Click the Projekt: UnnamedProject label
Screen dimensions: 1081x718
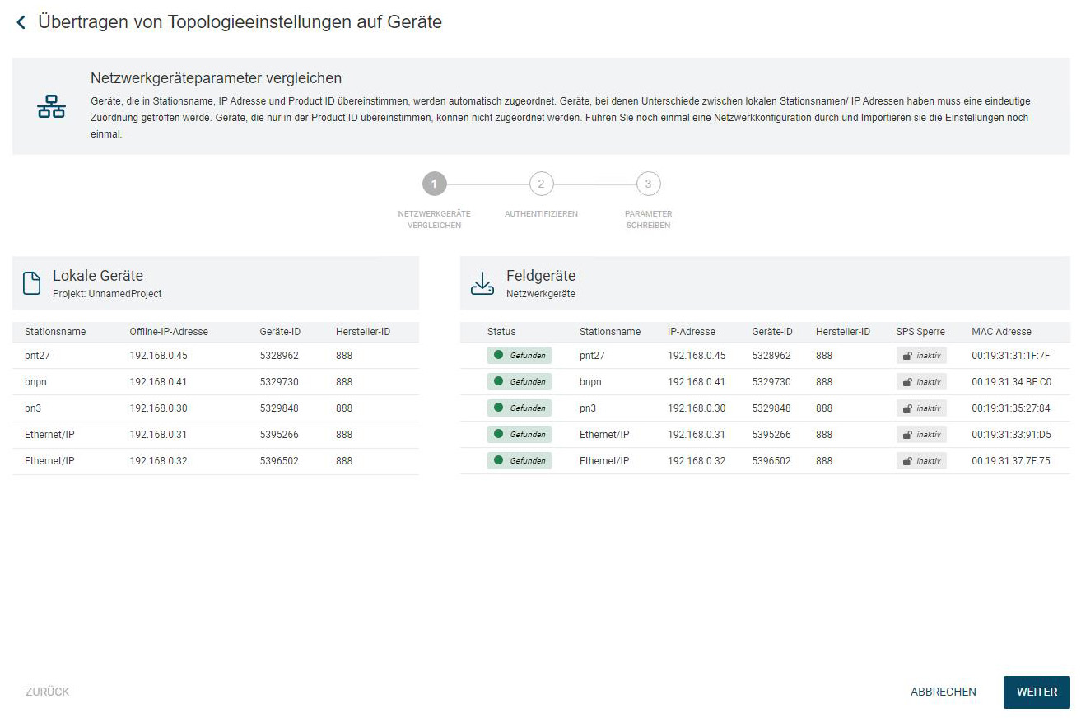(x=107, y=294)
